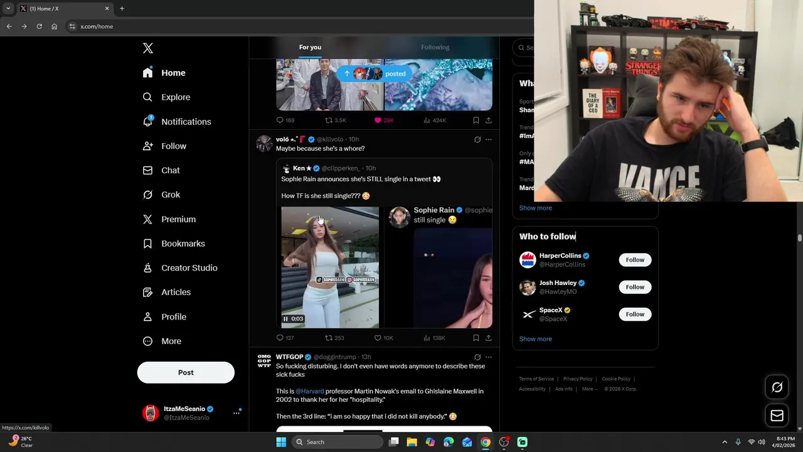The height and width of the screenshot is (452, 803).
Task: Open a new Chrome tab
Action: click(122, 9)
